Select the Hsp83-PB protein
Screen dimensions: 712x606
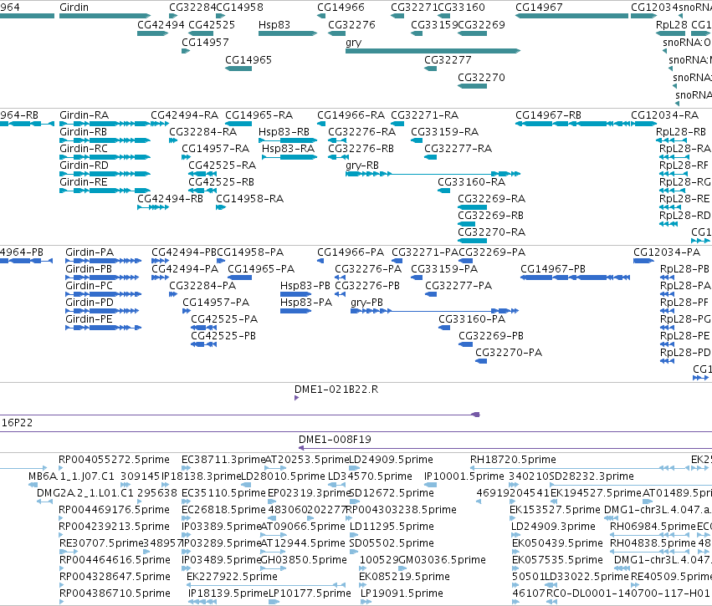295,294
